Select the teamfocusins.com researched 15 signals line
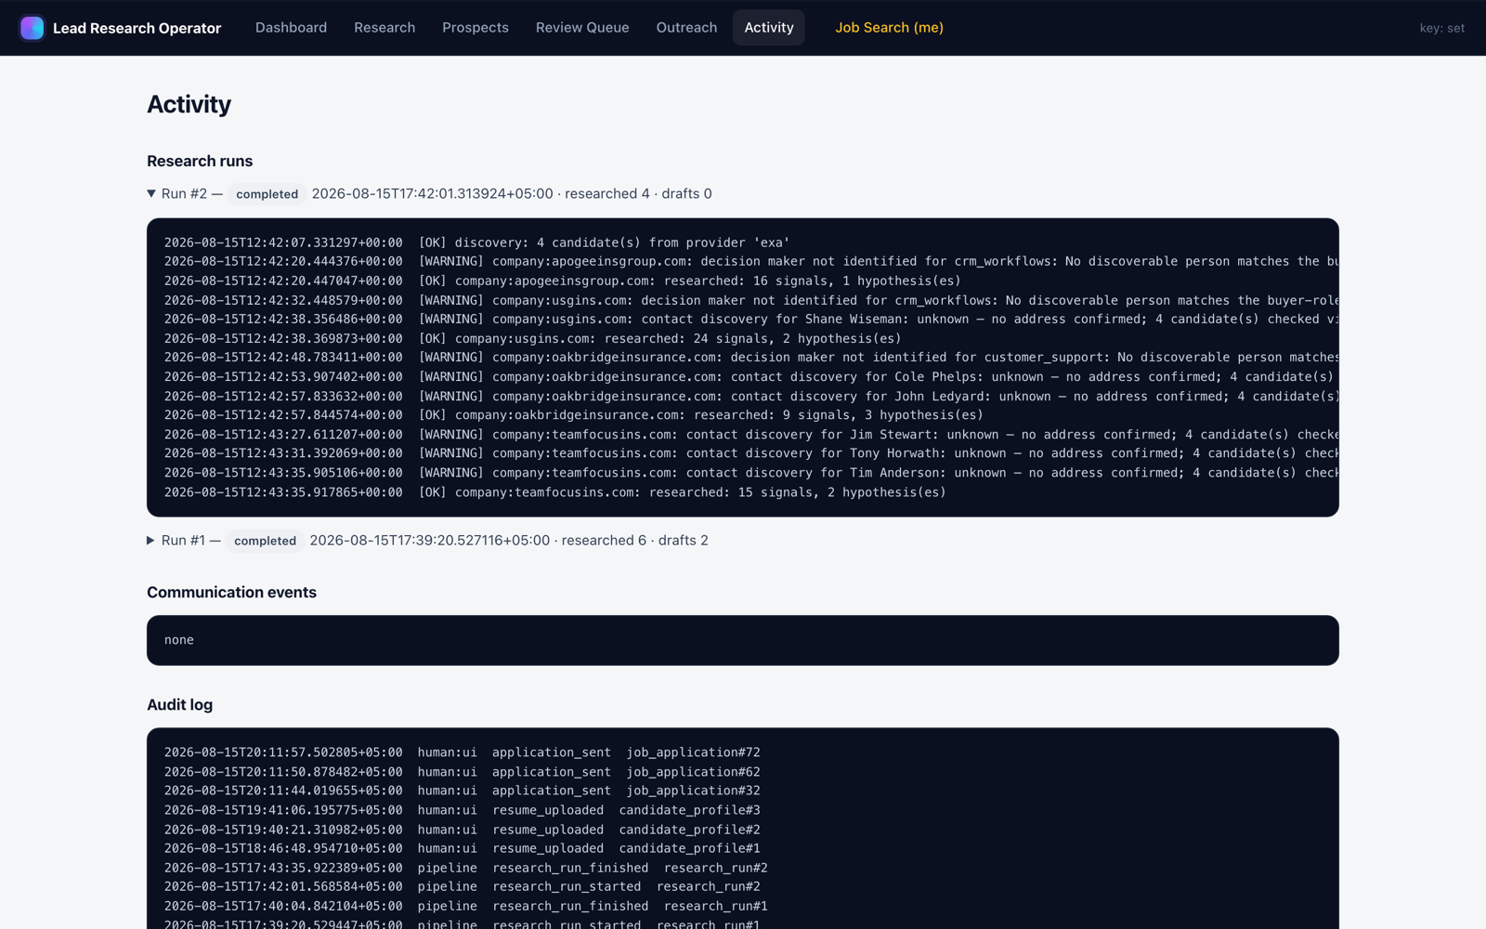This screenshot has height=929, width=1486. click(x=554, y=492)
